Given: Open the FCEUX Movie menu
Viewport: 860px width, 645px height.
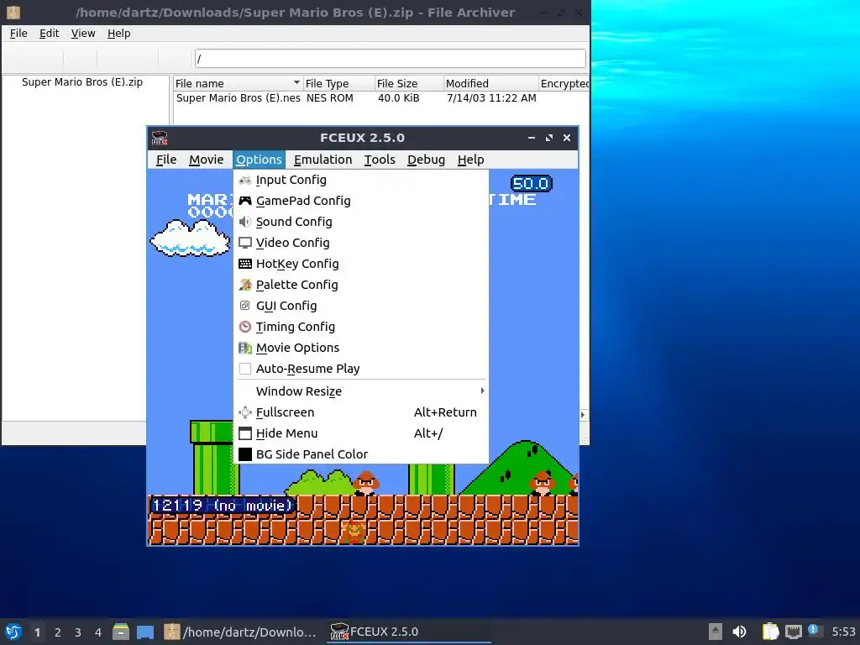Looking at the screenshot, I should [207, 160].
